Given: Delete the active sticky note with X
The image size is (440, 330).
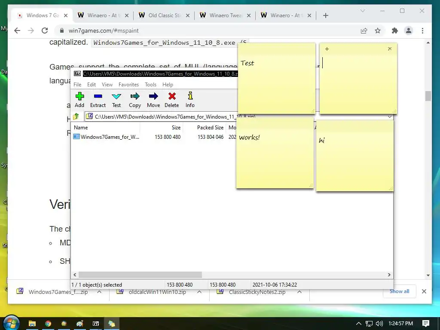Looking at the screenshot, I should pos(390,49).
